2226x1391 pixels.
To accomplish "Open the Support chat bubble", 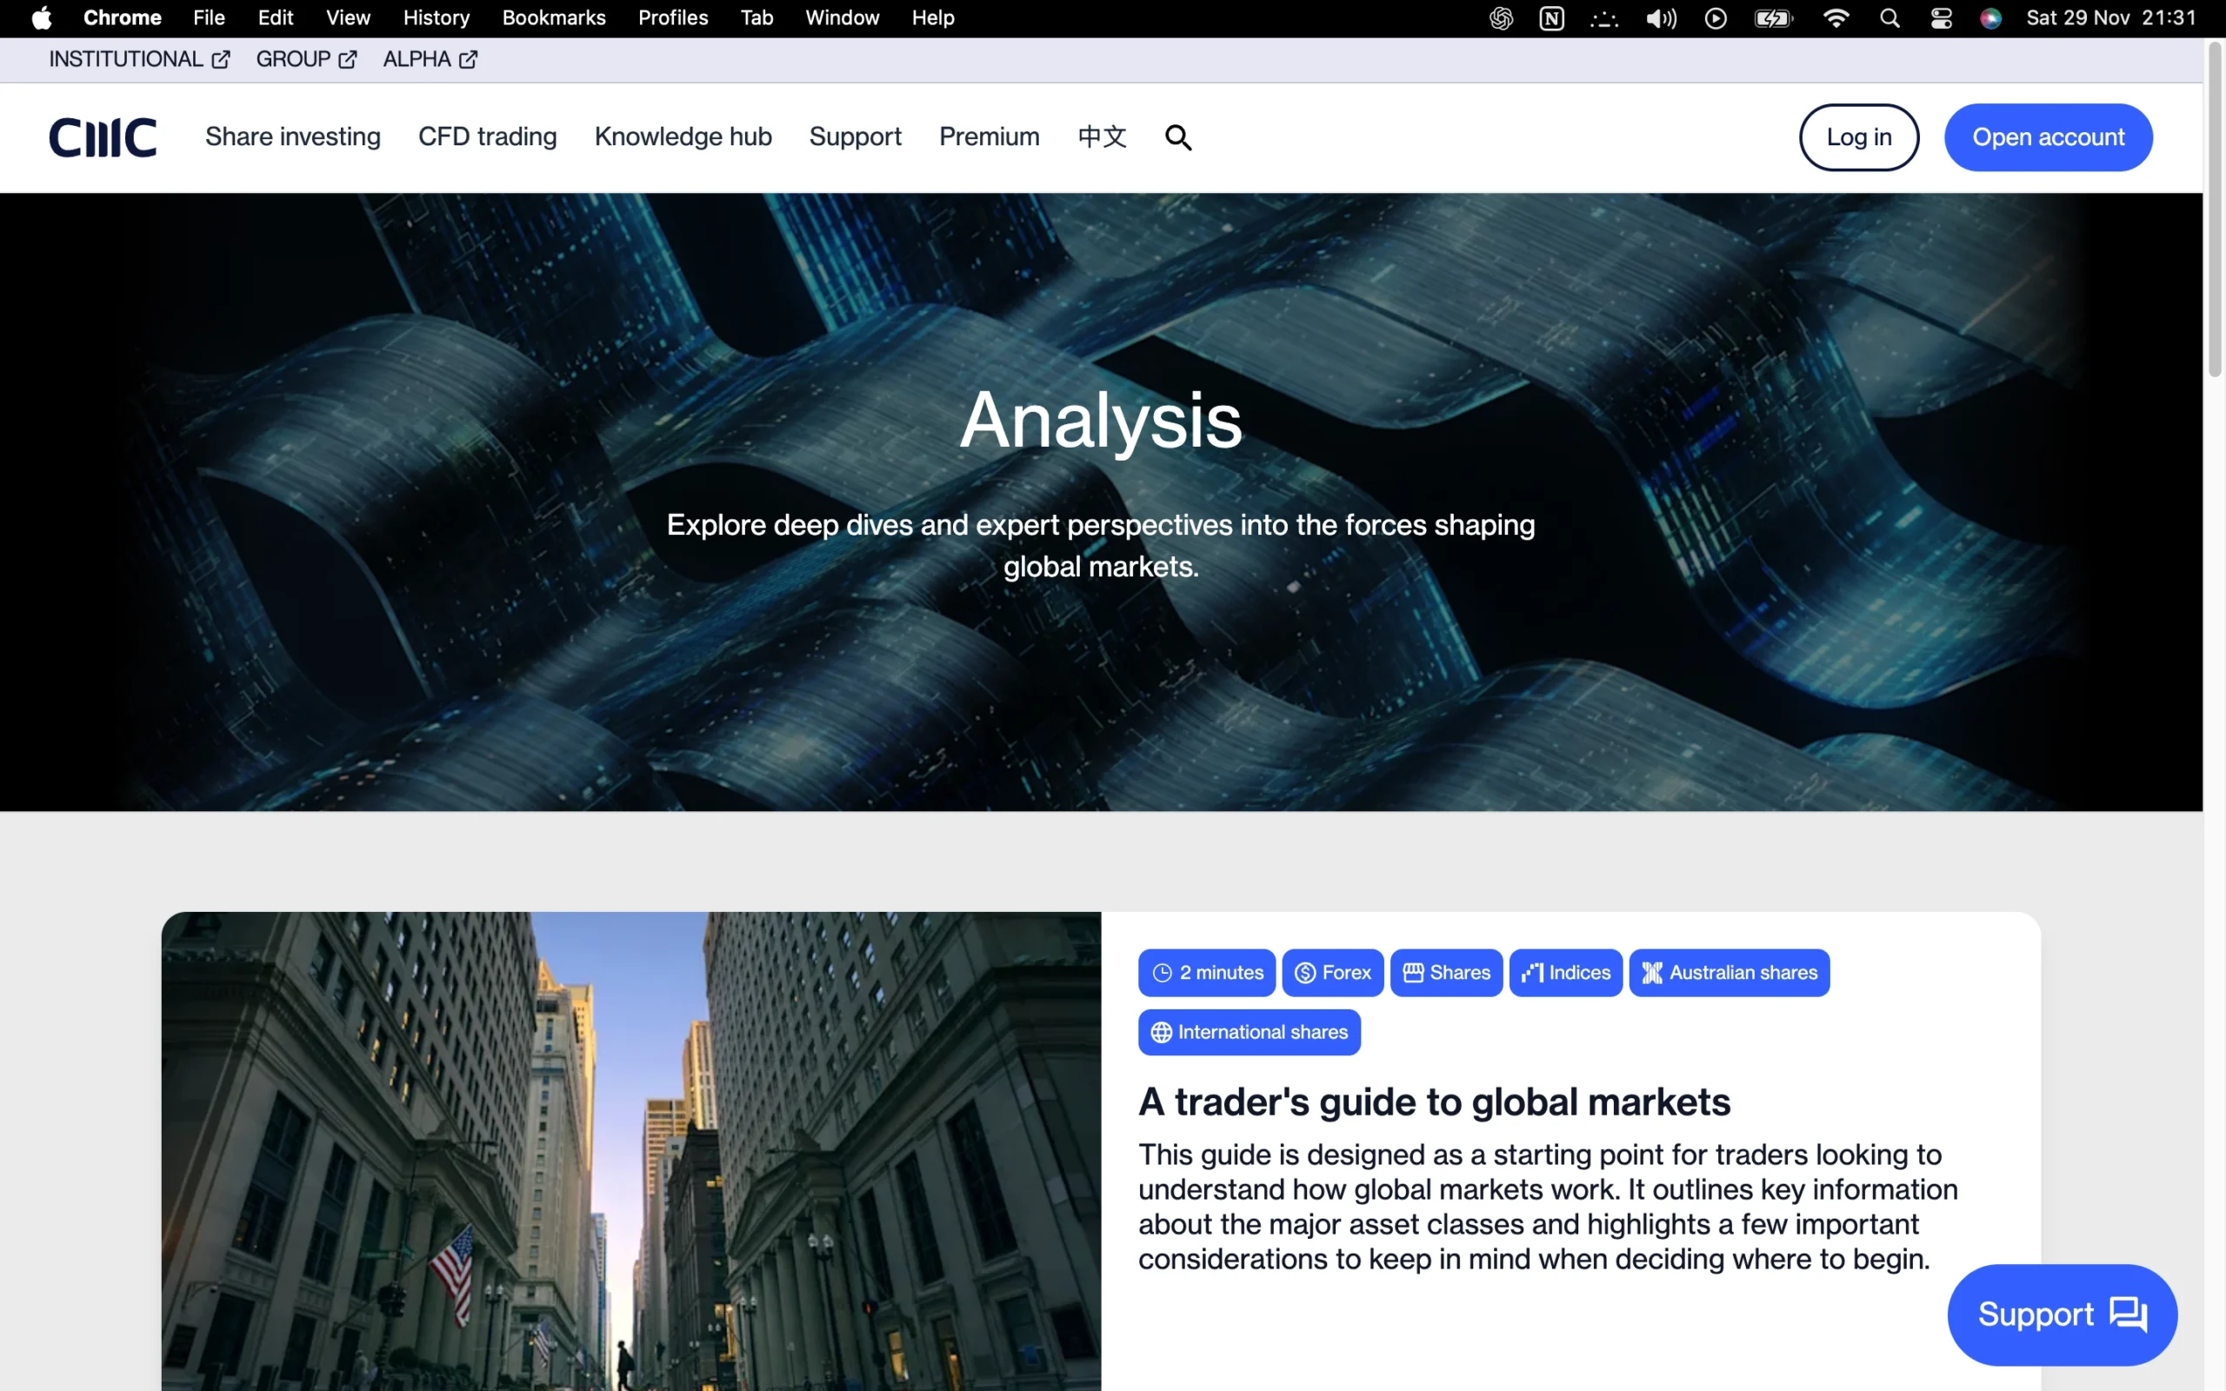I will click(x=2062, y=1314).
